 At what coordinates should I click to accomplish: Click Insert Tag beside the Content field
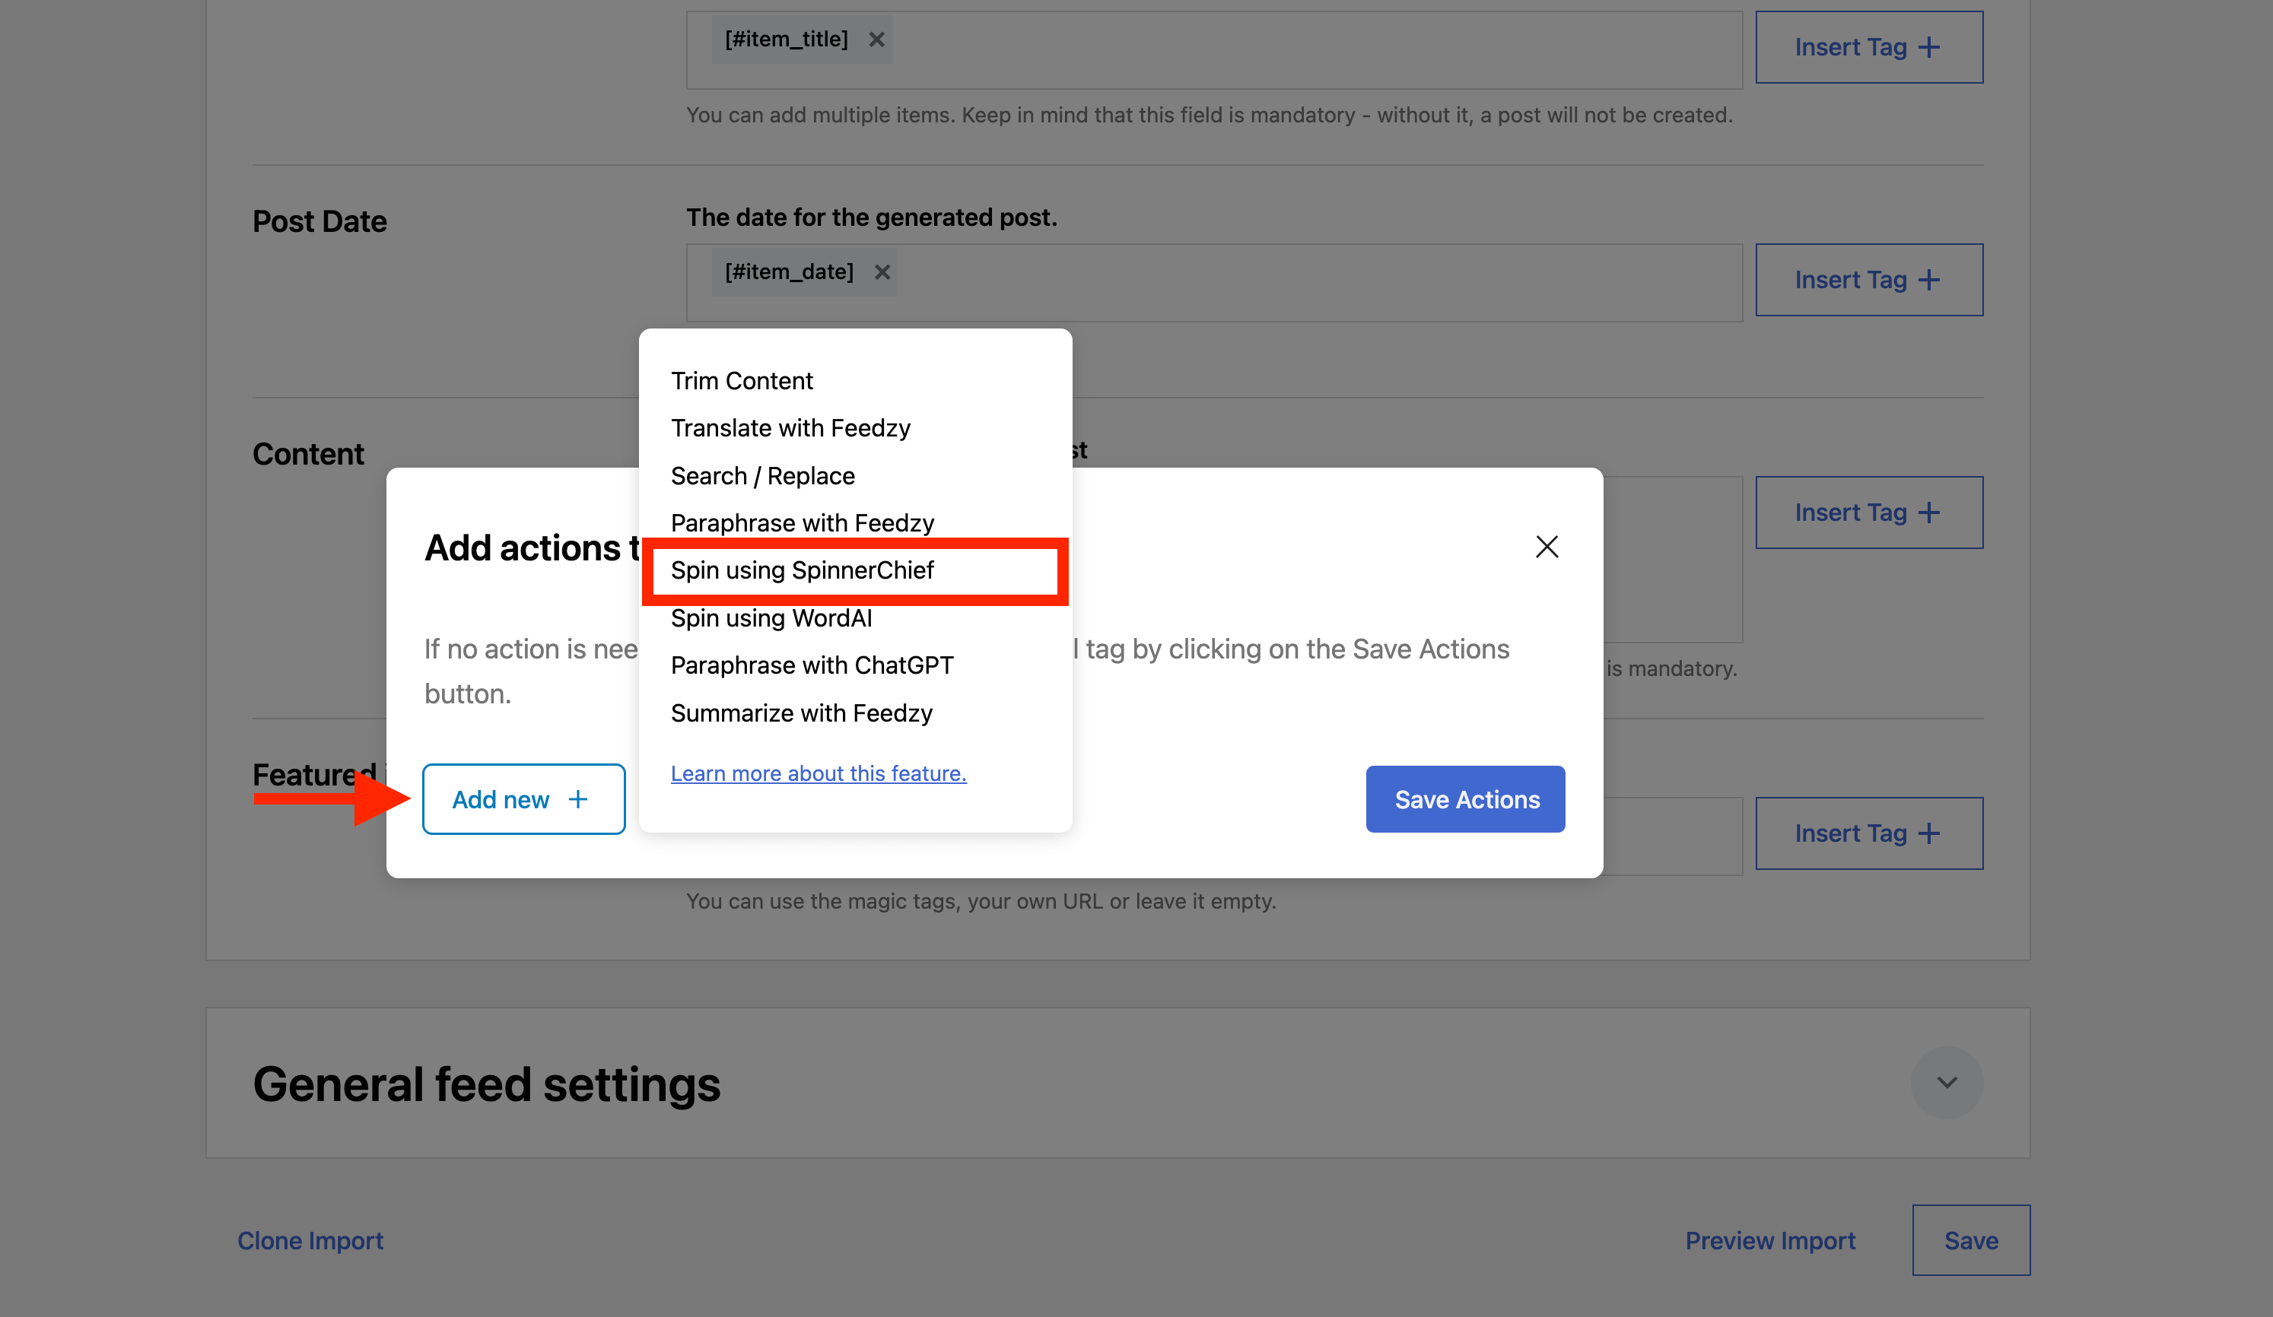(1868, 513)
